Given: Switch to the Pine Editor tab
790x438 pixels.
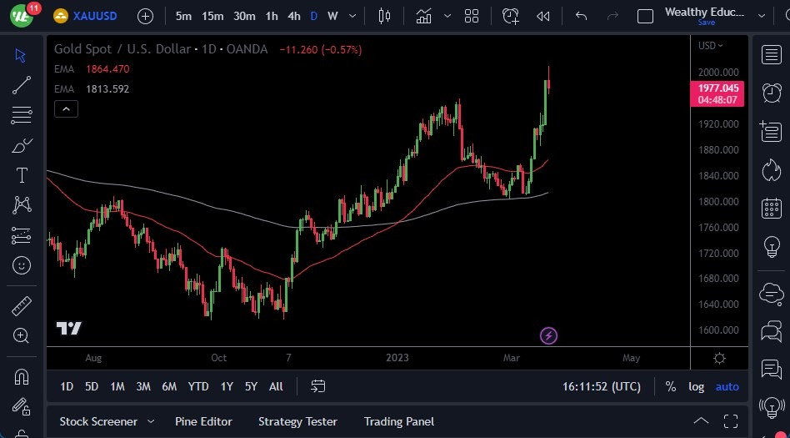Looking at the screenshot, I should 203,421.
